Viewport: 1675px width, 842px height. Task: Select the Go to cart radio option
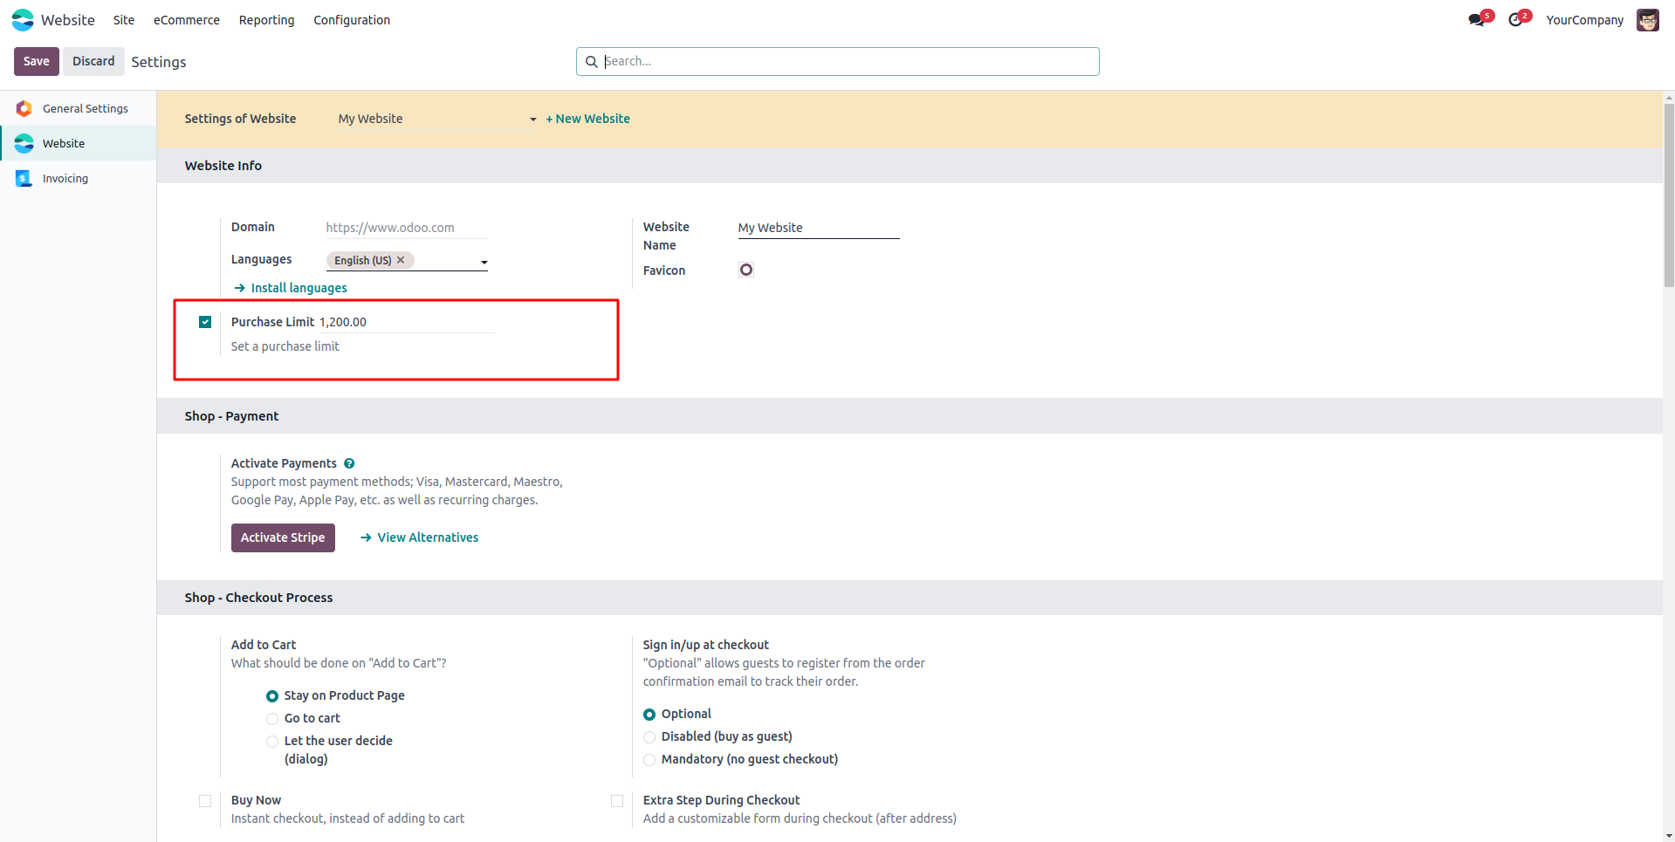pyautogui.click(x=272, y=718)
